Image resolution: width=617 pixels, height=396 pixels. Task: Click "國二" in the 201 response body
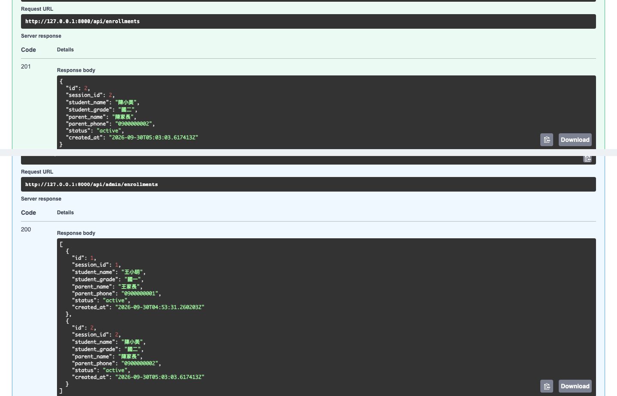click(126, 110)
